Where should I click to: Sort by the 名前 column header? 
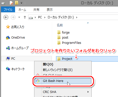pyautogui.click(x=60, y=25)
